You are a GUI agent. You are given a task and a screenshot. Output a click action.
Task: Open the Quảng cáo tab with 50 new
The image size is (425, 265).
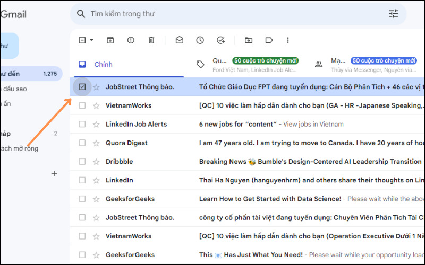pyautogui.click(x=248, y=65)
